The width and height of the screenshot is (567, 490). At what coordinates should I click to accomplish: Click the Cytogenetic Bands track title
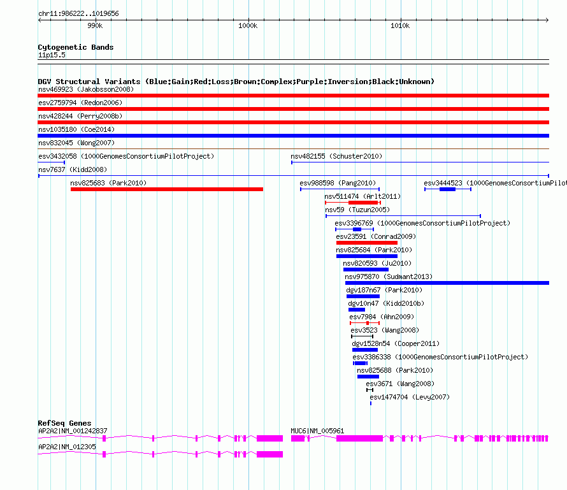(76, 47)
